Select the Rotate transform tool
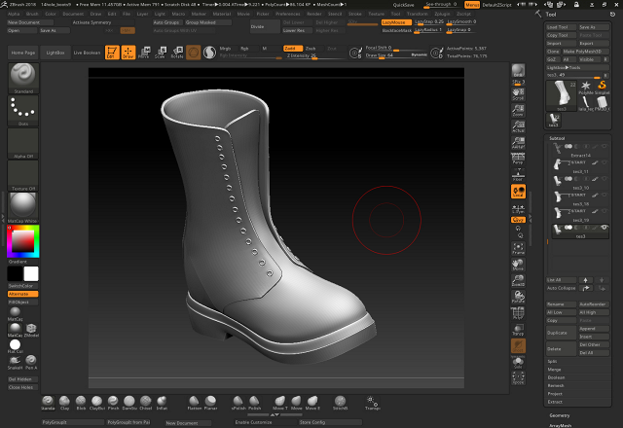This screenshot has height=428, width=623. pos(177,52)
